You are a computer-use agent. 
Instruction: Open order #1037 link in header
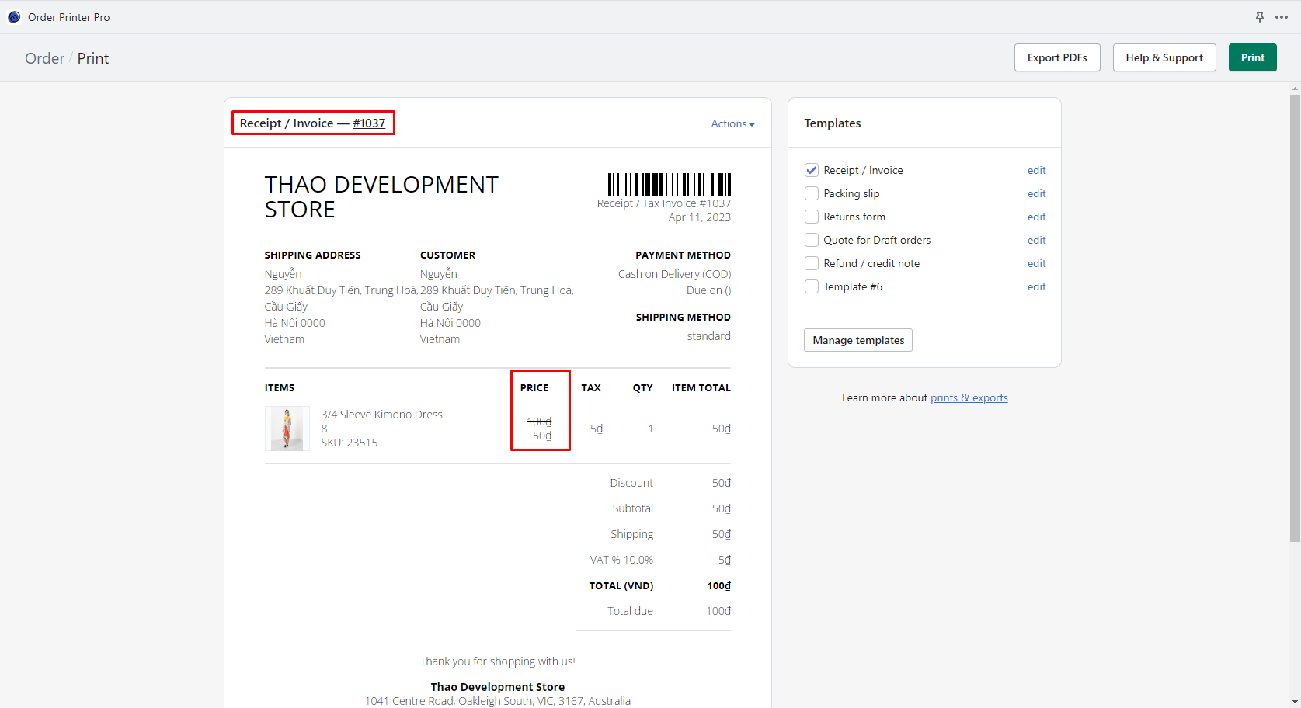[x=369, y=123]
